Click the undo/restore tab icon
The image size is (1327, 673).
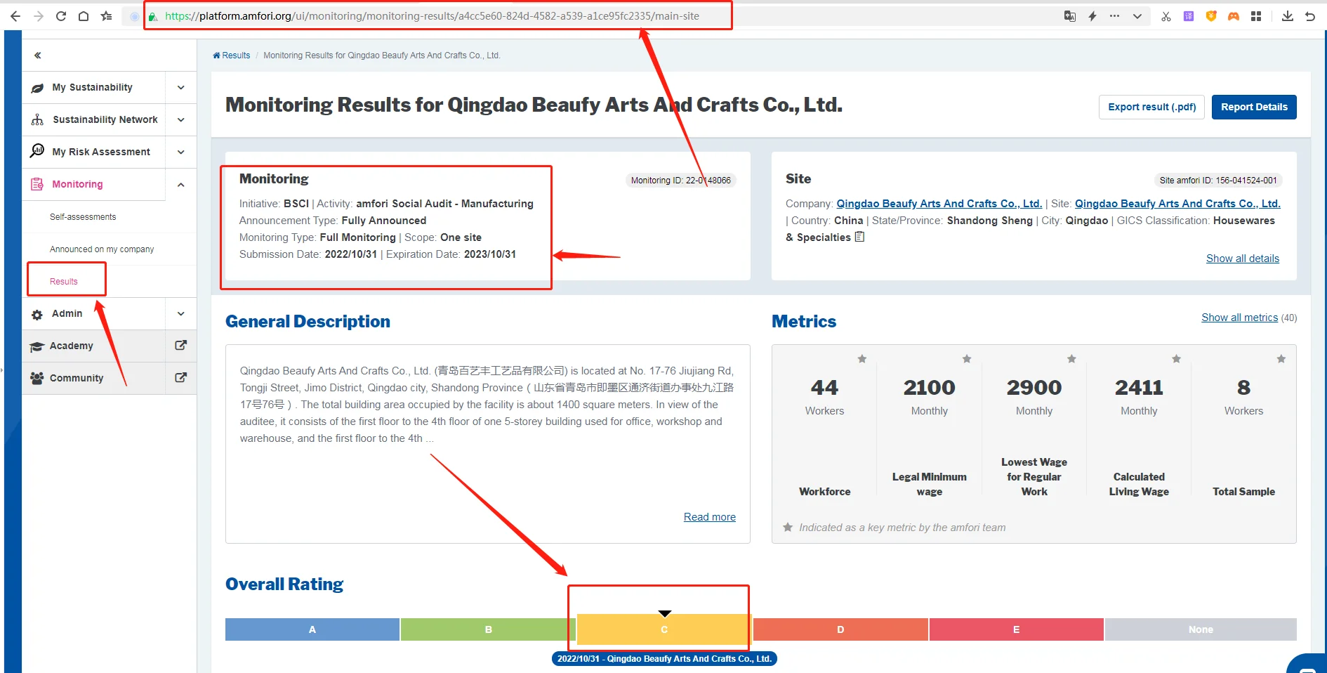[x=1310, y=16]
